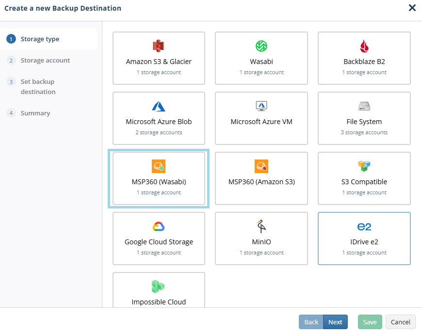The image size is (422, 334).
Task: Select the File System label
Action: point(364,122)
